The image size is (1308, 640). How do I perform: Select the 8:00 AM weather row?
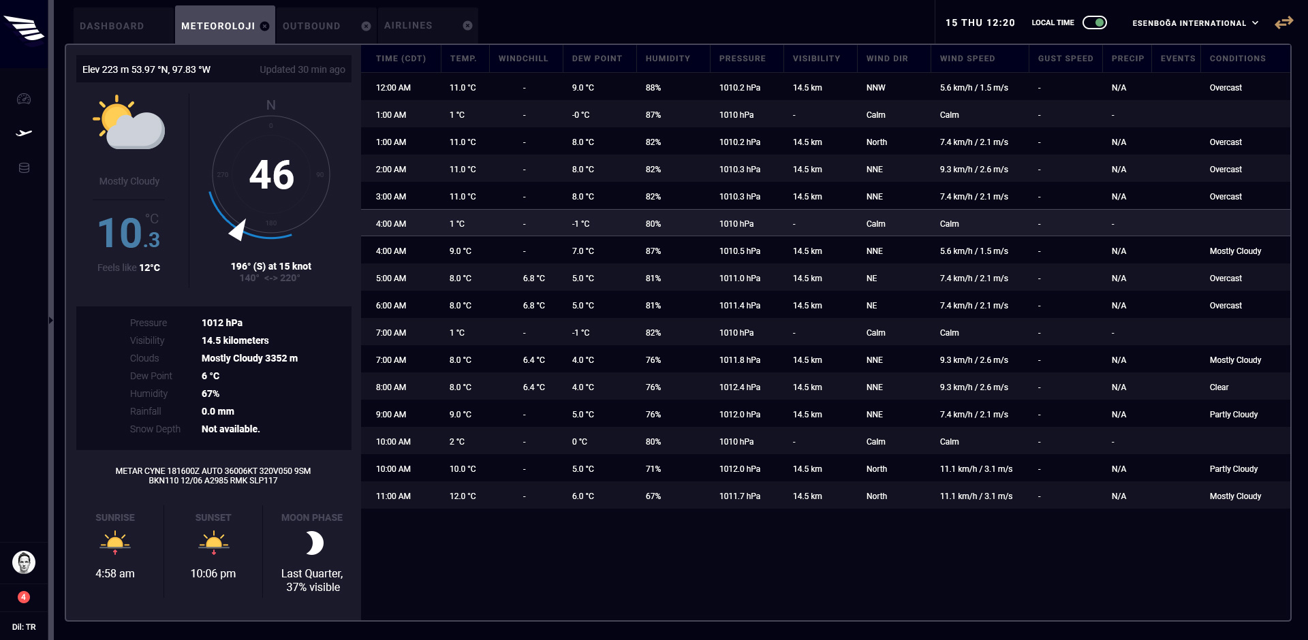[826, 387]
